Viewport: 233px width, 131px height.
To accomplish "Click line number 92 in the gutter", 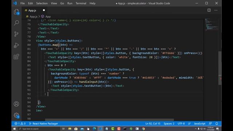I will click(x=29, y=94).
